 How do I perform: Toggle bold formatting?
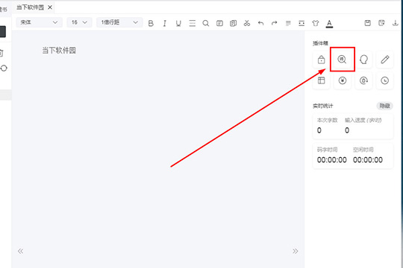click(x=151, y=23)
